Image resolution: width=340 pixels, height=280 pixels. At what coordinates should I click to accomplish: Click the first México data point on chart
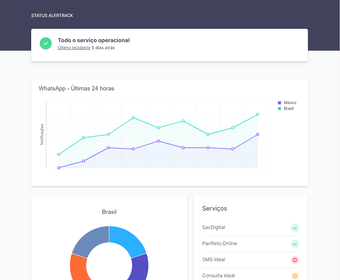pyautogui.click(x=59, y=168)
